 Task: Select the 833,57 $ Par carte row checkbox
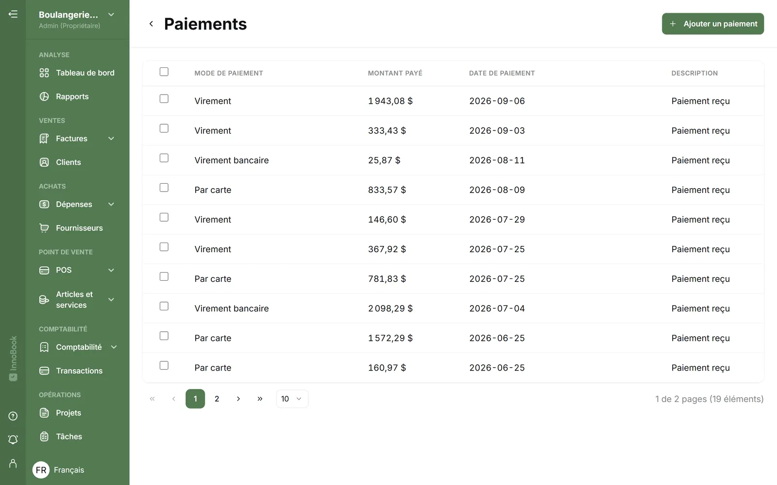[x=164, y=187]
